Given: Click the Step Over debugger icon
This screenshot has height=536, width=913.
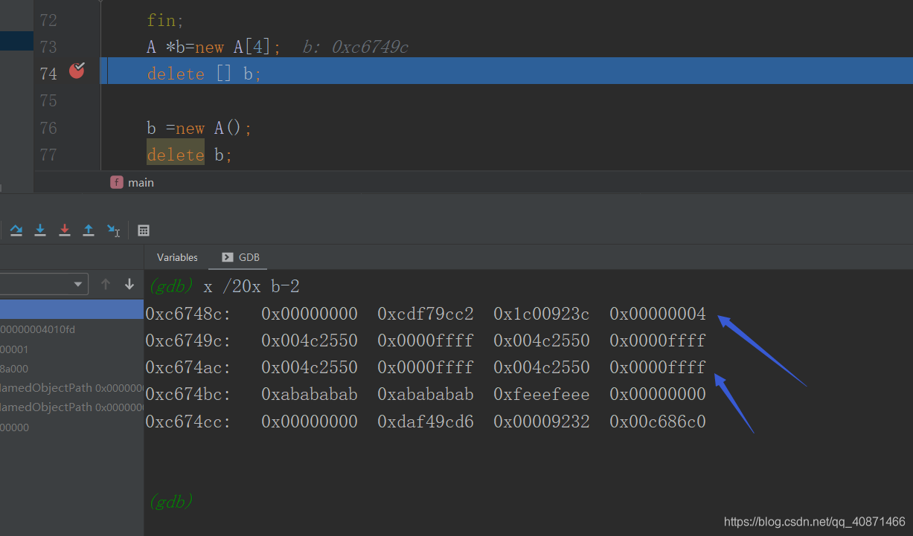Looking at the screenshot, I should 16,230.
